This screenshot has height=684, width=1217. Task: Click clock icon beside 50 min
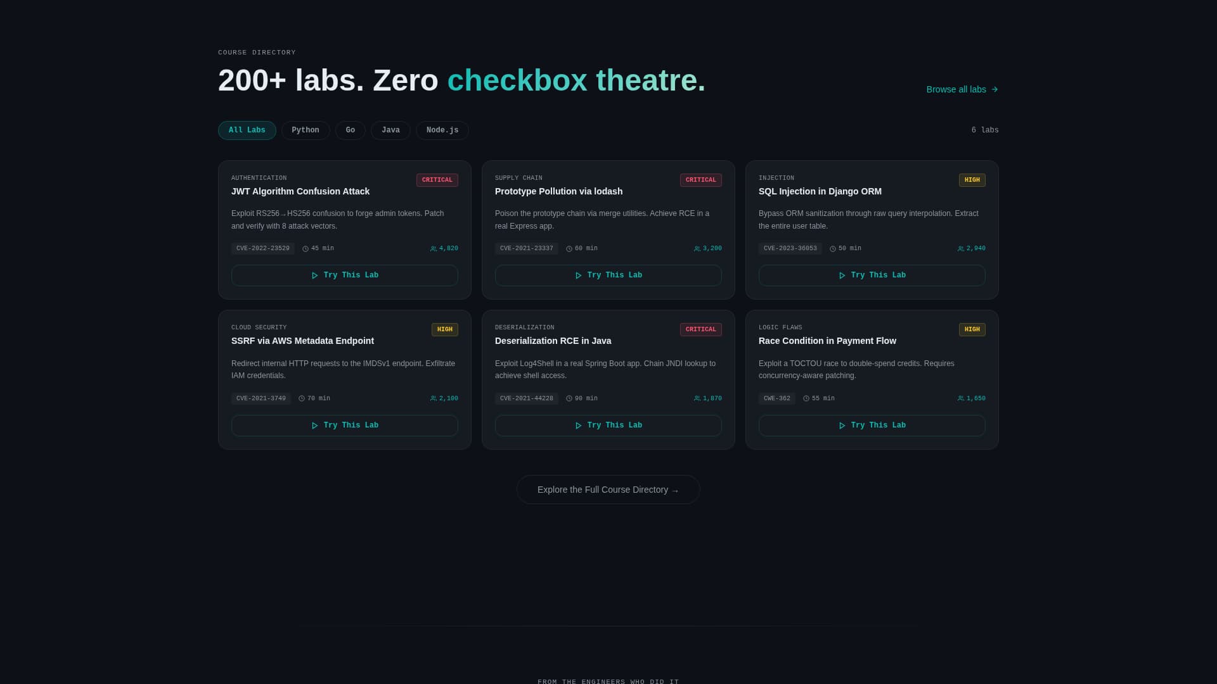pos(833,249)
